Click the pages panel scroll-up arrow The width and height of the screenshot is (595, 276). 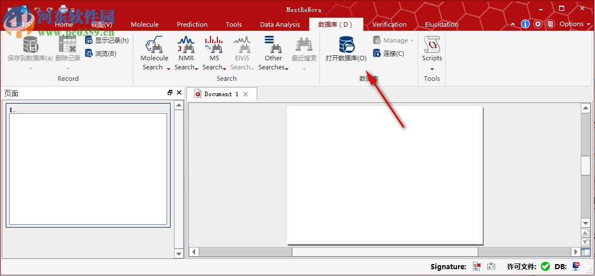coord(179,105)
